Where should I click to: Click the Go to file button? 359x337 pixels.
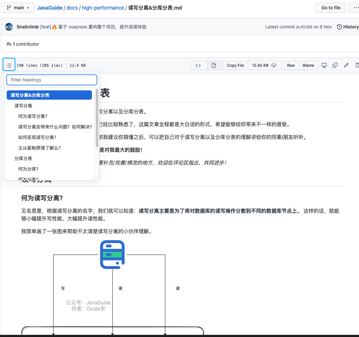(331, 8)
